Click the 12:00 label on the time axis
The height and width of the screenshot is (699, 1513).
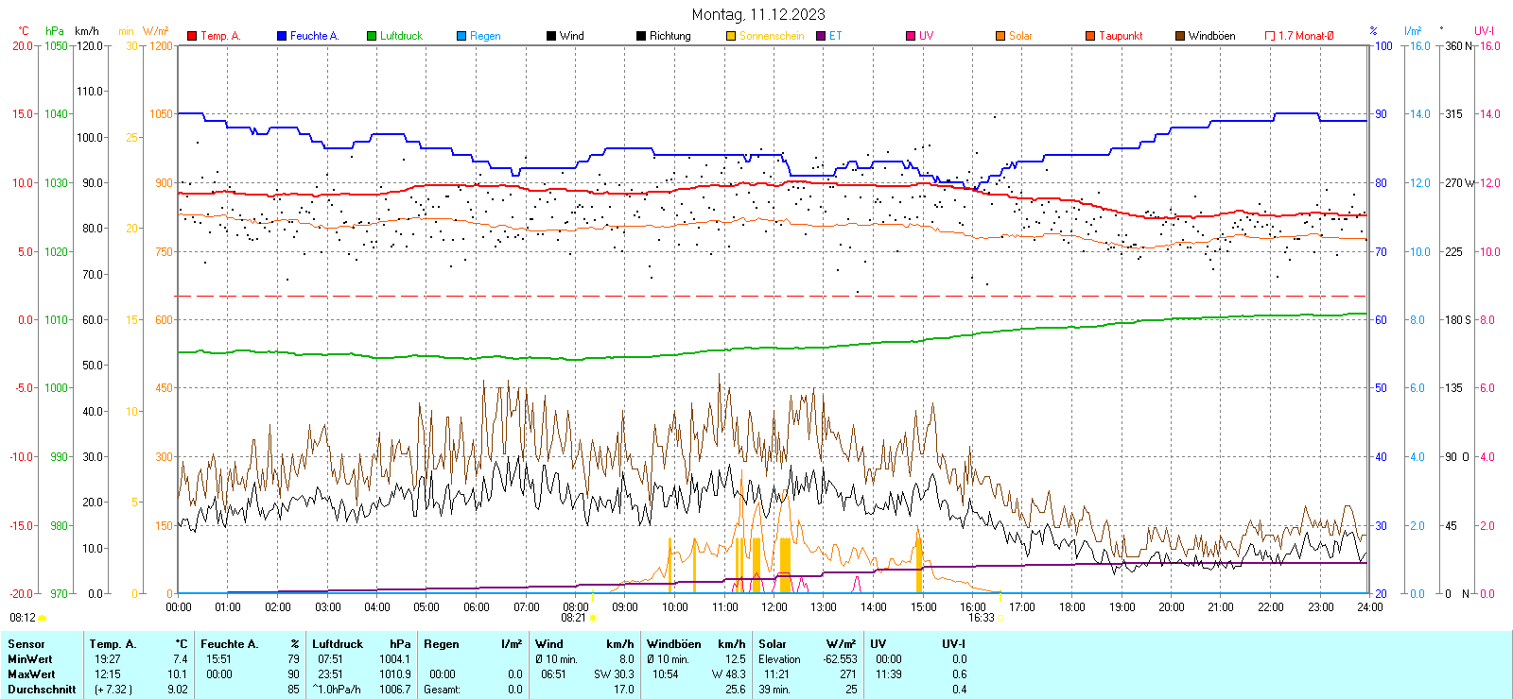tap(774, 606)
